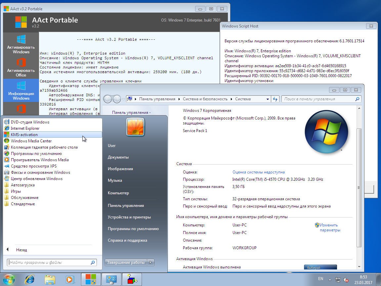Screen dimensions: 381x286
Task: Switch to the Windows Script Host taskbar button
Action: 132,279
